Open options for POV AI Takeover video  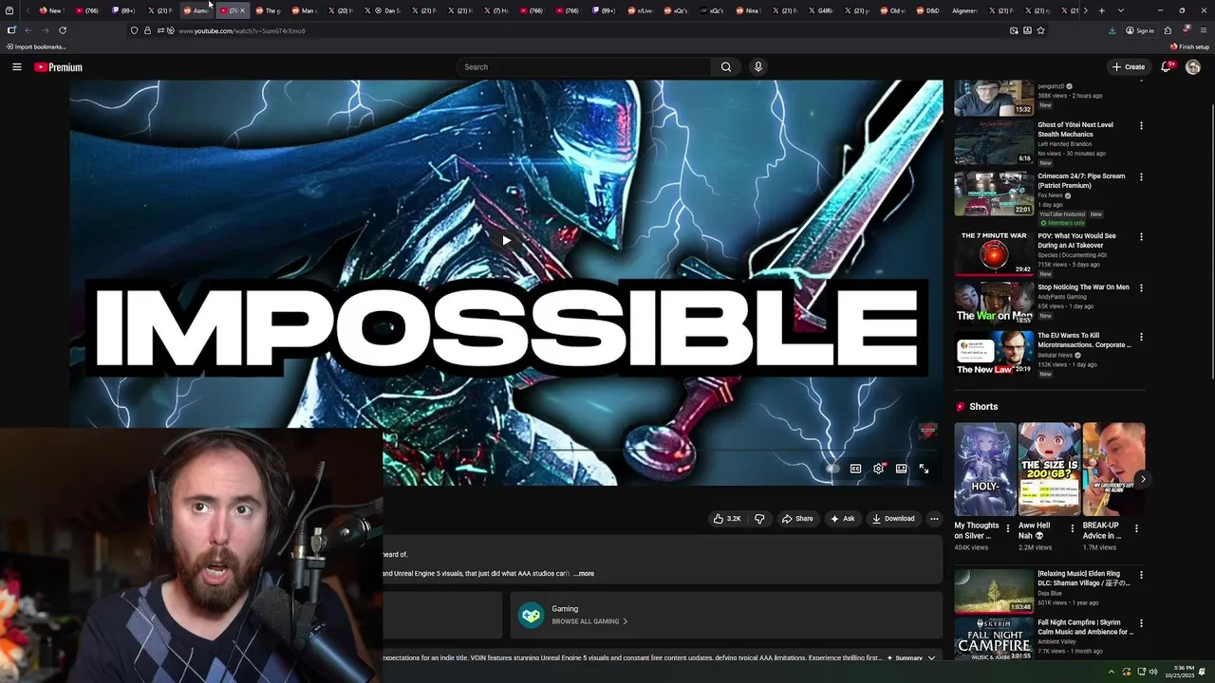pos(1141,236)
